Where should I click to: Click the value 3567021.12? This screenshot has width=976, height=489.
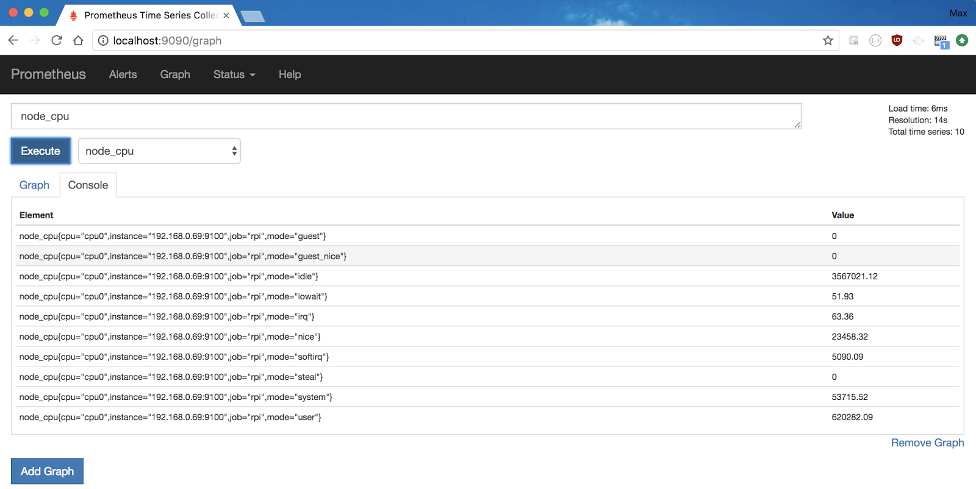[x=855, y=276]
